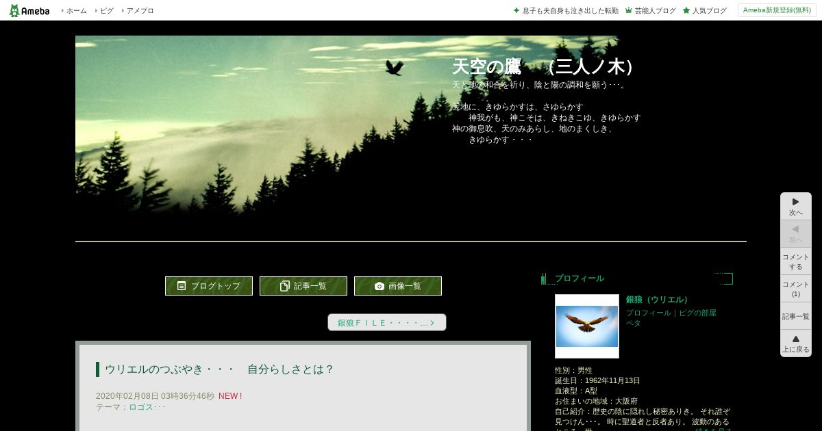Image resolution: width=822 pixels, height=431 pixels.
Task: Click the camera icon on 画像一覧
Action: [379, 286]
